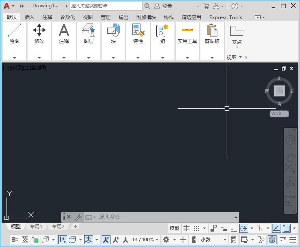The width and height of the screenshot is (300, 247).
Task: Open the 图层 (Layers) panel
Action: (89, 41)
